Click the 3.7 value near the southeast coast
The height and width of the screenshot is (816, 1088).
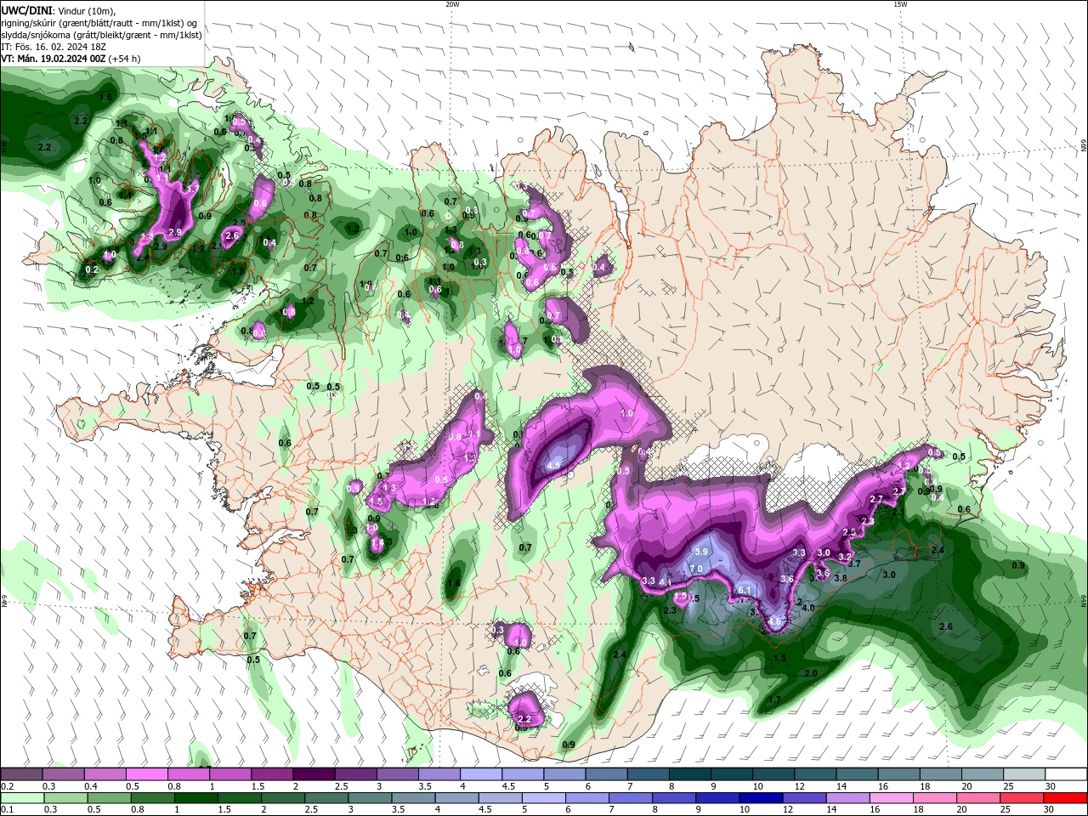855,564
